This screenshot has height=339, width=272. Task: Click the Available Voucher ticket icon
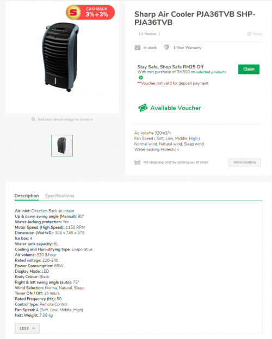coord(143,108)
